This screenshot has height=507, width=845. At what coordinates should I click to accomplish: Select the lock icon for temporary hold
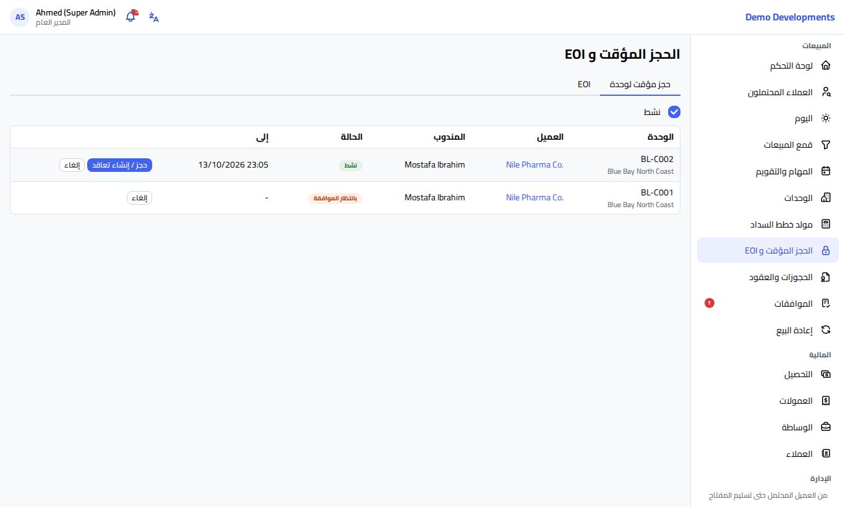pos(825,250)
